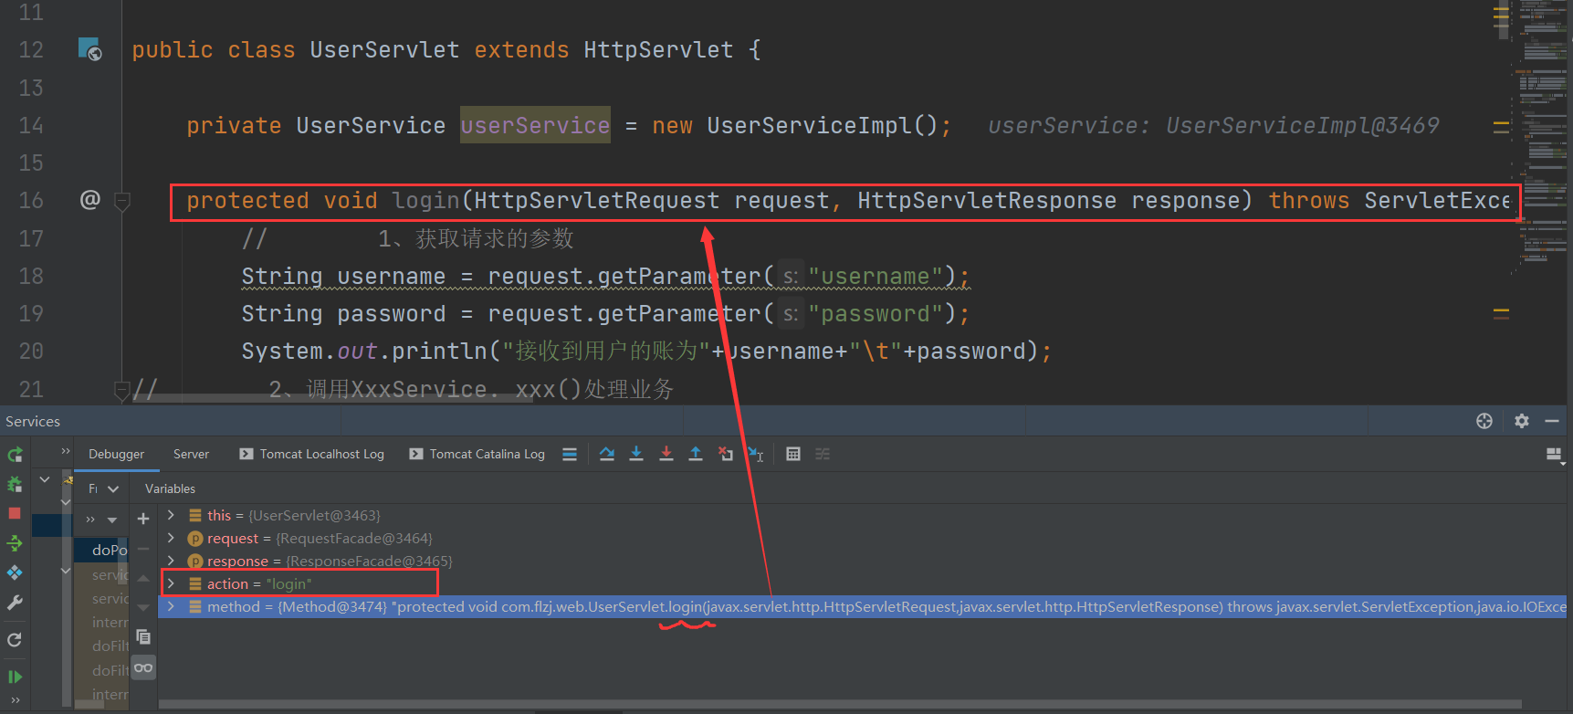Click inline hint userService: UserServiceImpl@3469
This screenshot has width=1573, height=714.
point(1213,125)
